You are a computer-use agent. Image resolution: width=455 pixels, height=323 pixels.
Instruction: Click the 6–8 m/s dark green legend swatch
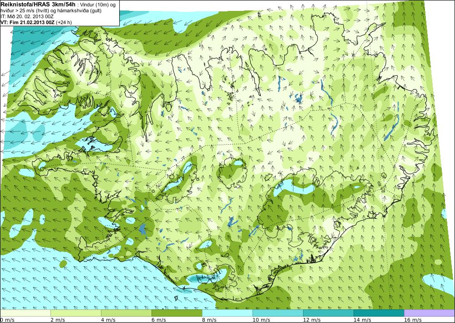pyautogui.click(x=177, y=313)
